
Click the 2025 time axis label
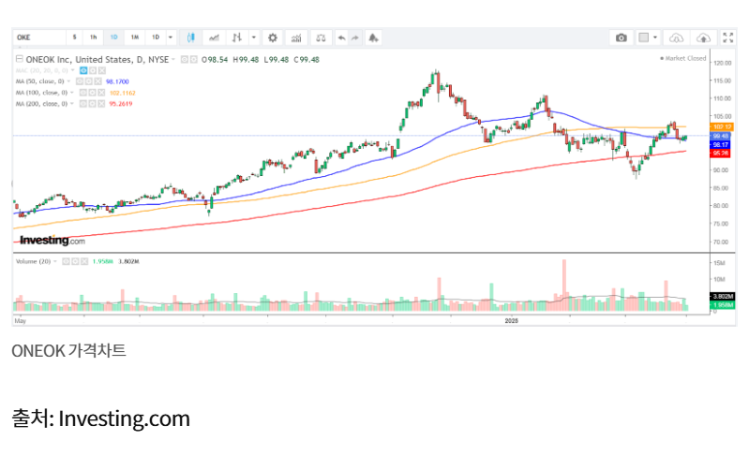[511, 321]
